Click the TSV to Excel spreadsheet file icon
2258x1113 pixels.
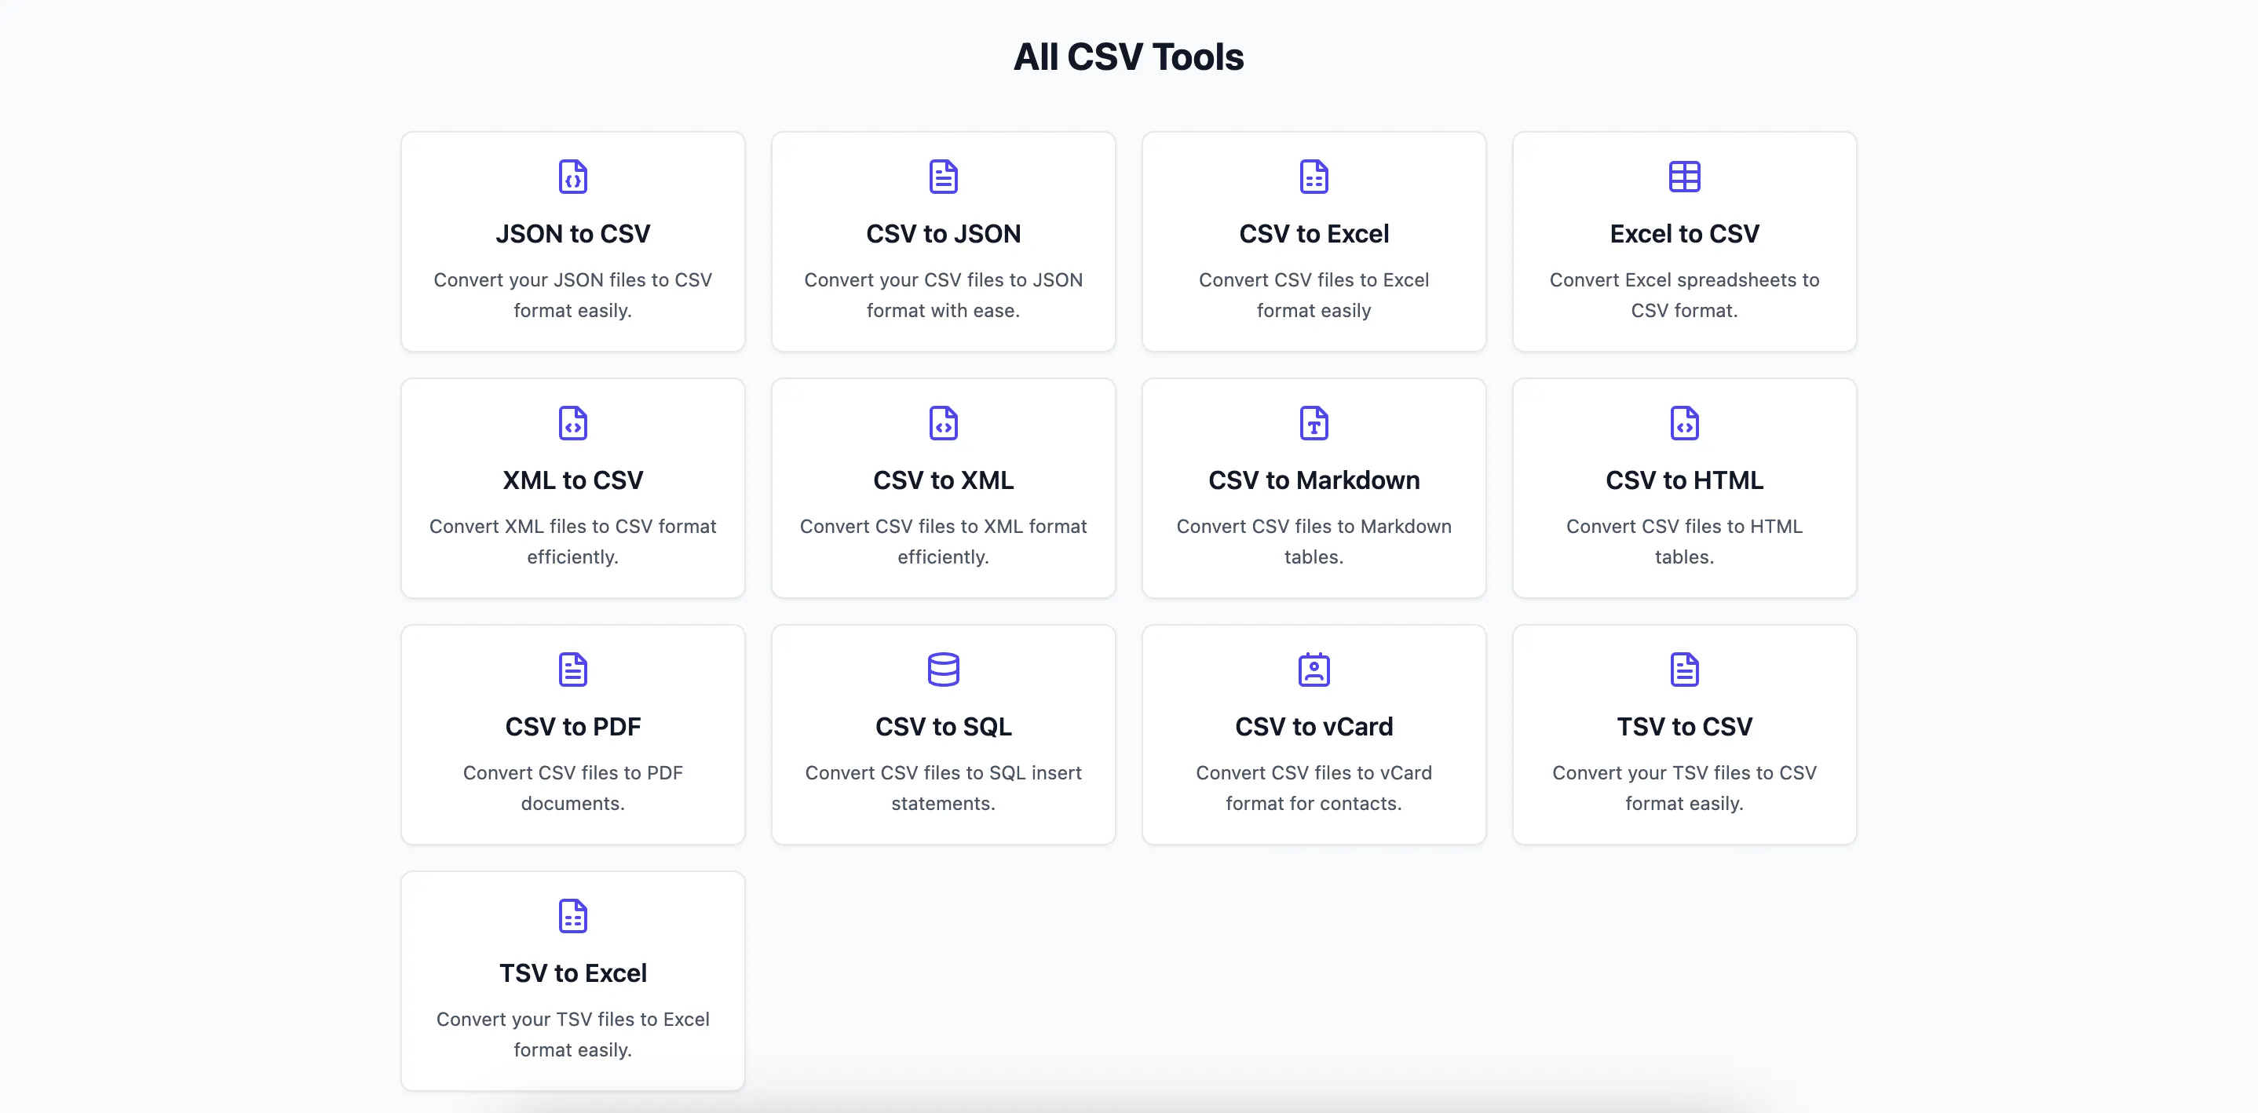coord(572,916)
